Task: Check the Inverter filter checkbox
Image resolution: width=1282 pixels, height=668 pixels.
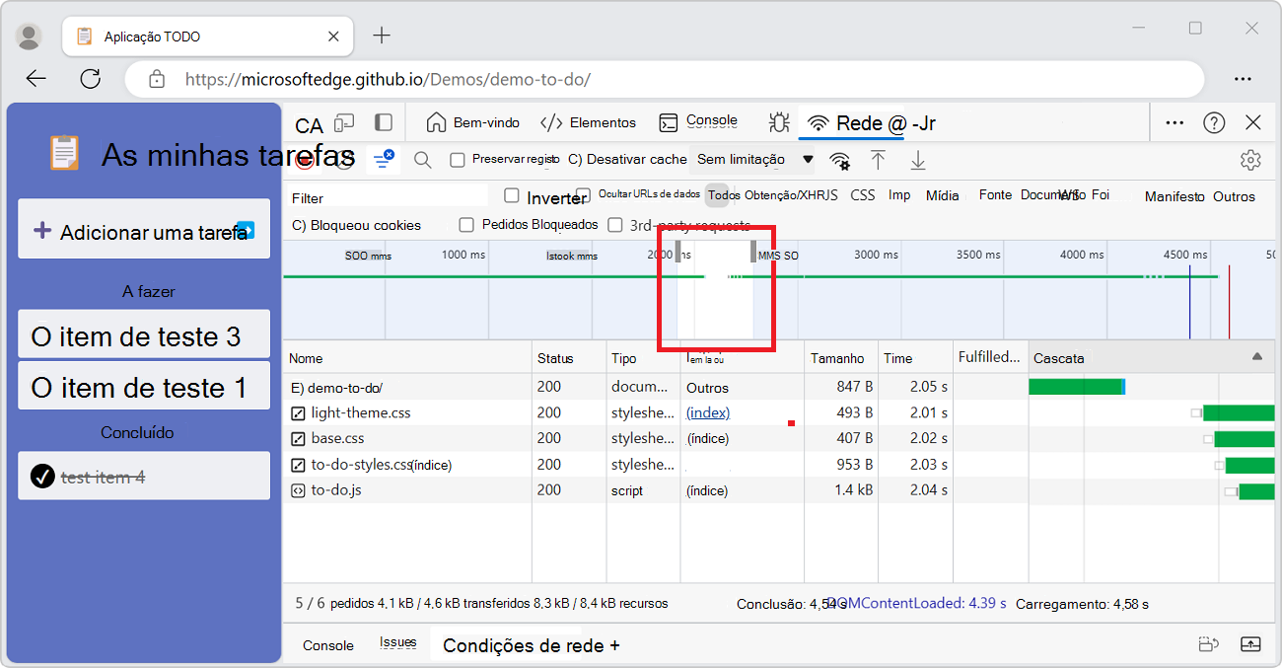Action: [511, 195]
